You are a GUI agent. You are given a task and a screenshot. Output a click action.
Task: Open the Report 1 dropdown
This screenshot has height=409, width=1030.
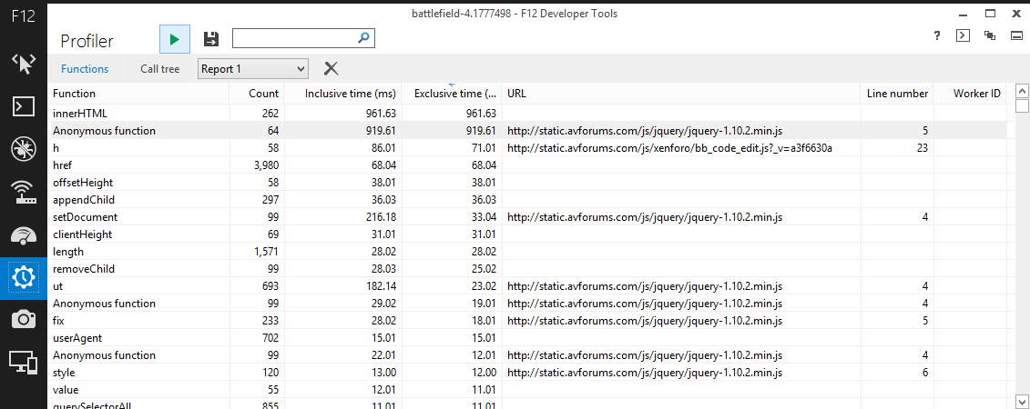tap(253, 69)
